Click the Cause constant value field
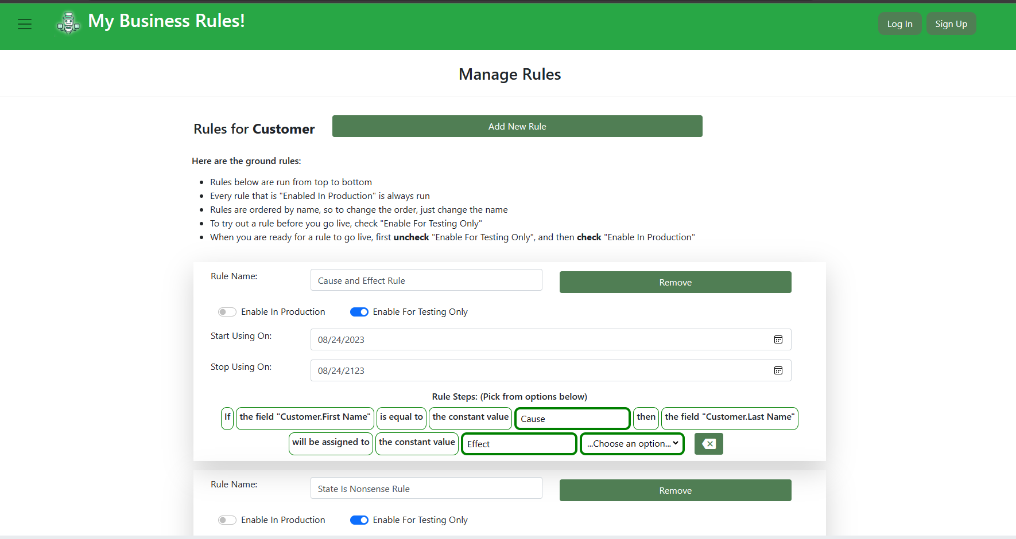Image resolution: width=1016 pixels, height=539 pixels. (573, 419)
